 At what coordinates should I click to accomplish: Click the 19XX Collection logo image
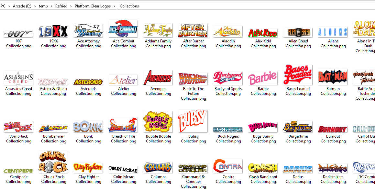pyautogui.click(x=53, y=31)
